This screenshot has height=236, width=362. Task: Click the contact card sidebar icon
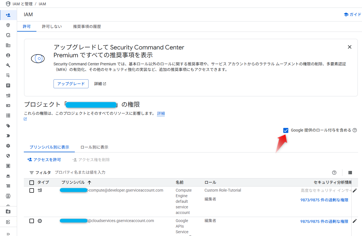tap(8, 196)
